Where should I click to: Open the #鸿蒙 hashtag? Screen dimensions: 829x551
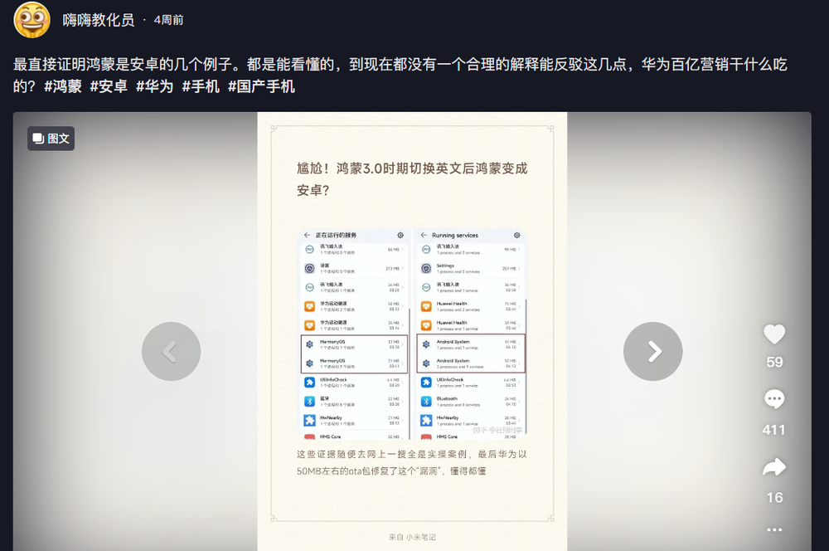(62, 86)
